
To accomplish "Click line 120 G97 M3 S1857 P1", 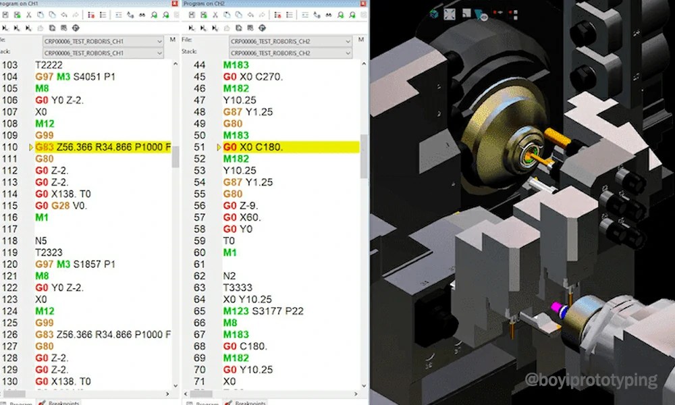I will point(76,264).
